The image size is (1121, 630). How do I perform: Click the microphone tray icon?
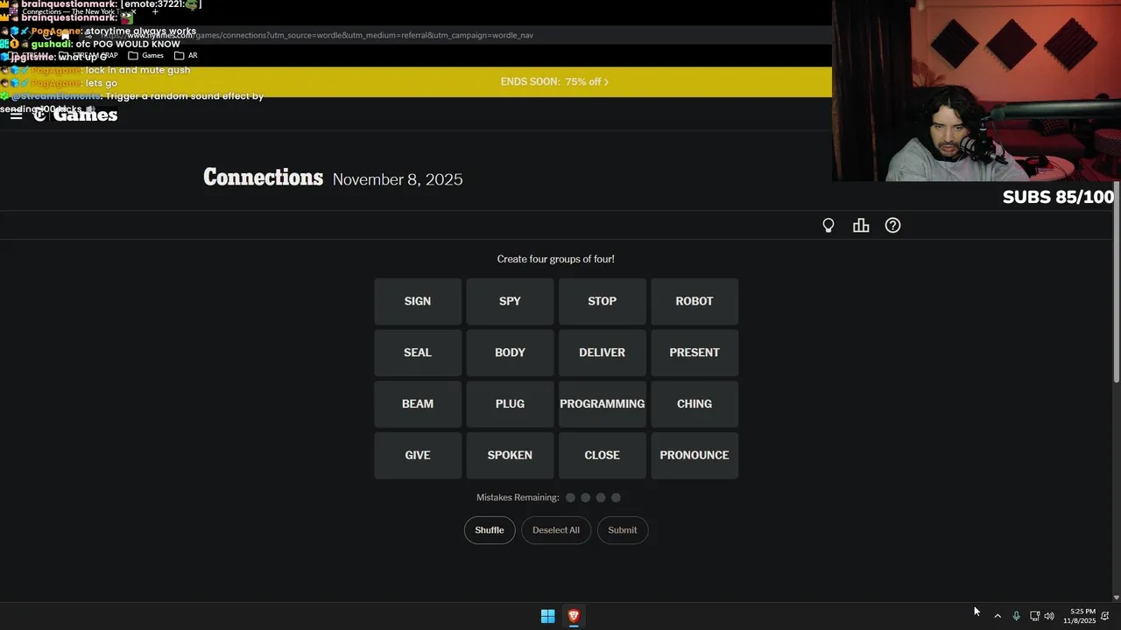click(x=1016, y=616)
